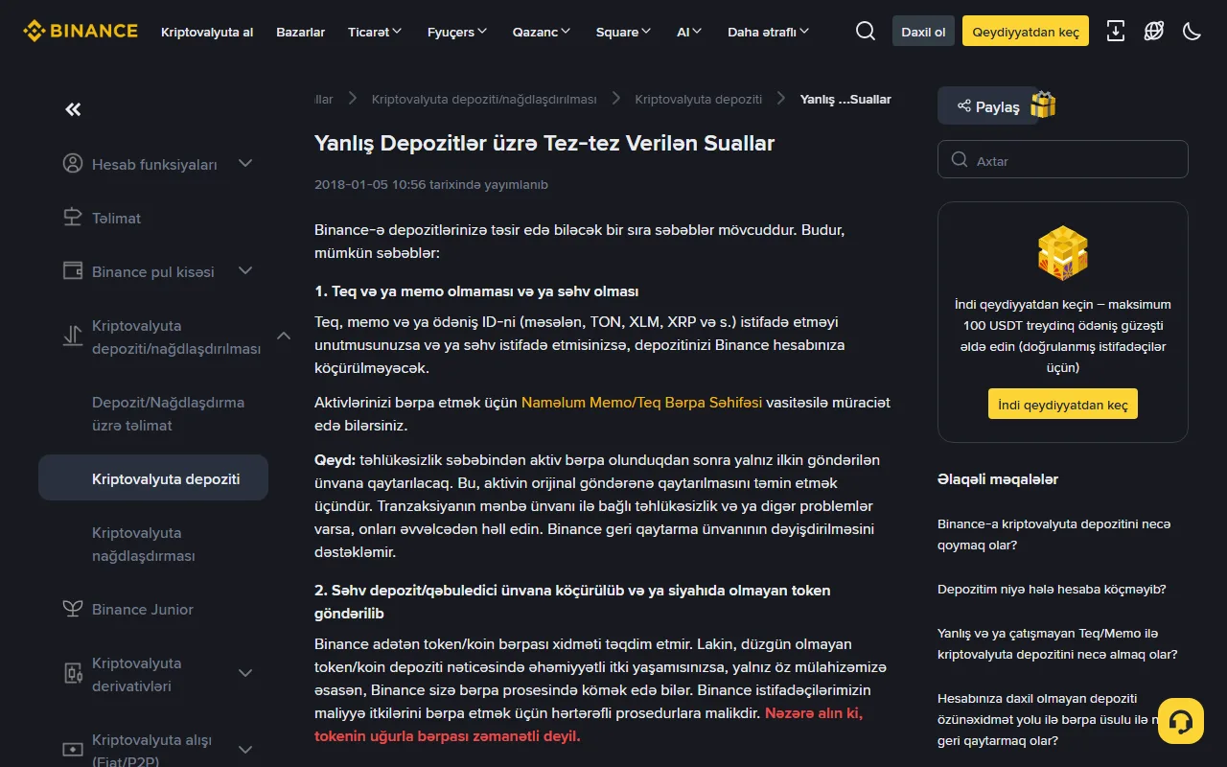Click the Əlaqəli məqalələr heading
1227x767 pixels.
(998, 478)
